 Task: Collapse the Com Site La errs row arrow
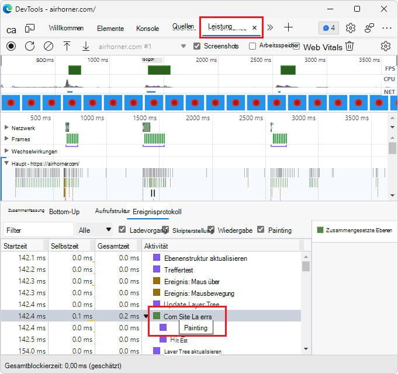click(146, 316)
